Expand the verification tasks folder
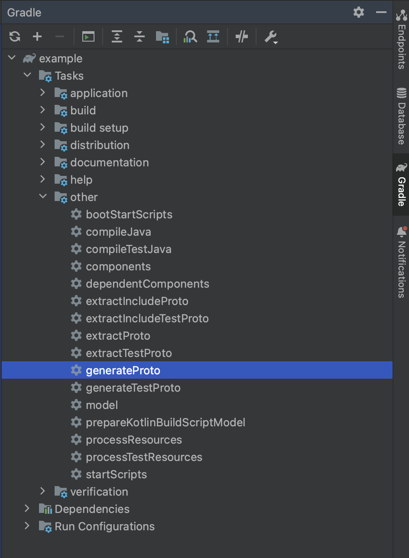 42,491
